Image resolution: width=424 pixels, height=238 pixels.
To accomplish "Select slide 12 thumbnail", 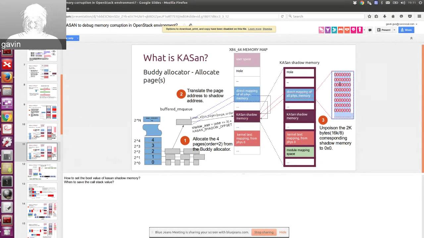I will pos(42,171).
